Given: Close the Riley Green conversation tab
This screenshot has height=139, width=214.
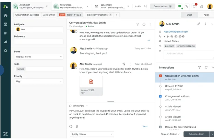Looking at the screenshot, I should [87, 6].
